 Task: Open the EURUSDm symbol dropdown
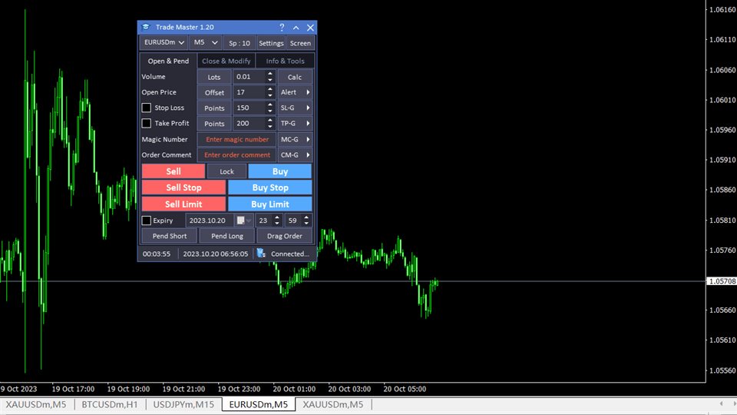164,42
